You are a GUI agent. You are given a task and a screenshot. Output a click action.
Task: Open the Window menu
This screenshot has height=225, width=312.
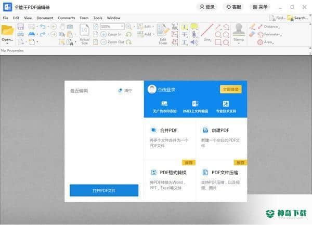113,18
